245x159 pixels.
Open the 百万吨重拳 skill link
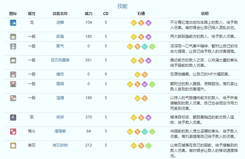(x=60, y=60)
